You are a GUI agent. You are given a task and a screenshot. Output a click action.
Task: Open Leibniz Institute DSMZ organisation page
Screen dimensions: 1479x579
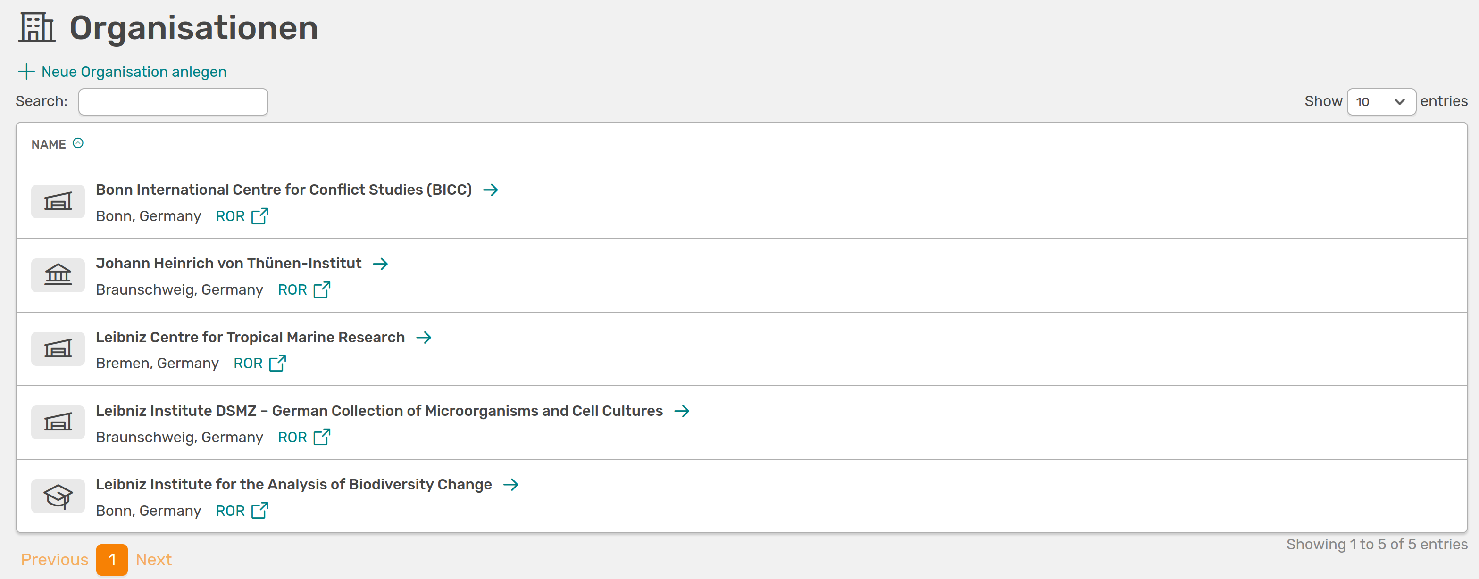tap(379, 411)
